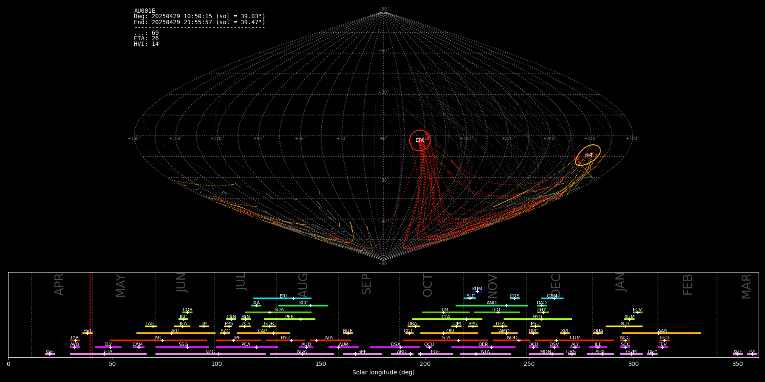
Task: Select the PER shower bar
Action: click(x=289, y=319)
